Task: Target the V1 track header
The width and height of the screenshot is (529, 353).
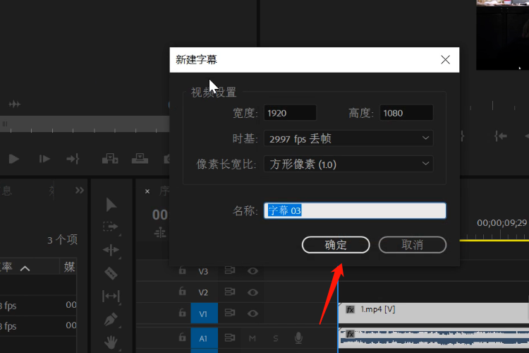Action: pos(204,313)
